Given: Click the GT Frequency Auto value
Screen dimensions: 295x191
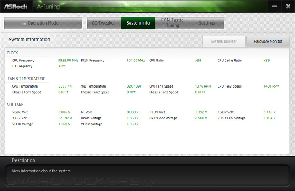Looking at the screenshot, I should pos(62,66).
